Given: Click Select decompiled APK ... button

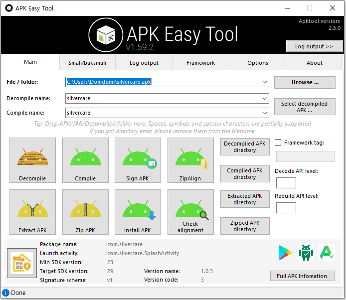Looking at the screenshot, I should 305,107.
